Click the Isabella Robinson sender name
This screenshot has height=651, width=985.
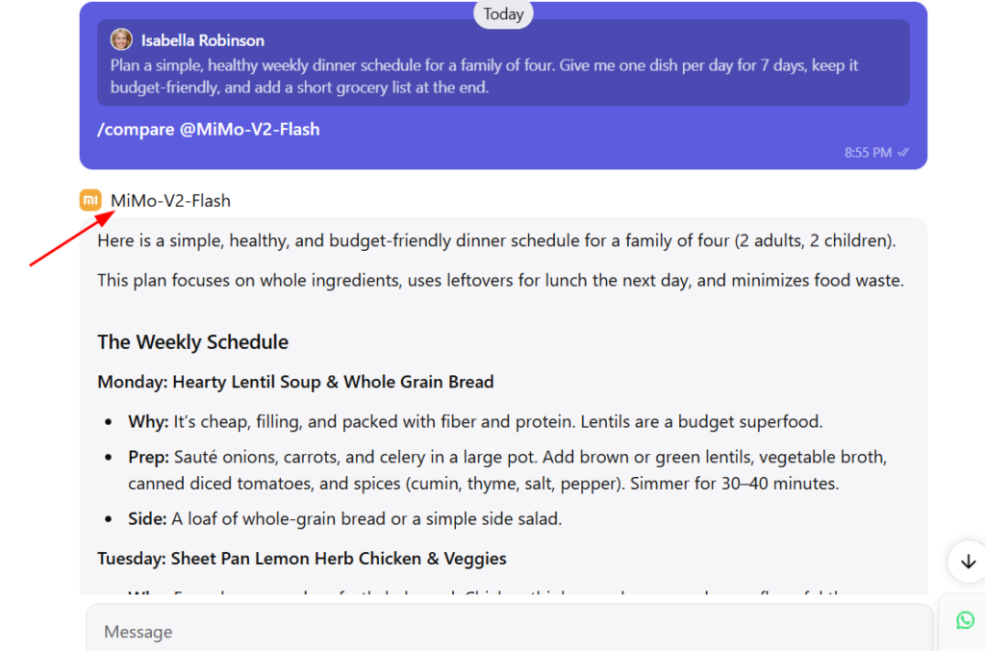pos(202,40)
